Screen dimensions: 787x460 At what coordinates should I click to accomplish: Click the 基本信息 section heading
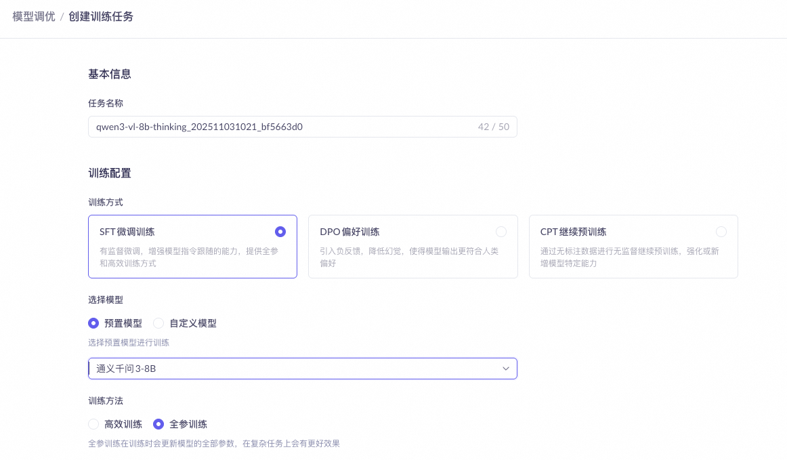click(x=110, y=75)
